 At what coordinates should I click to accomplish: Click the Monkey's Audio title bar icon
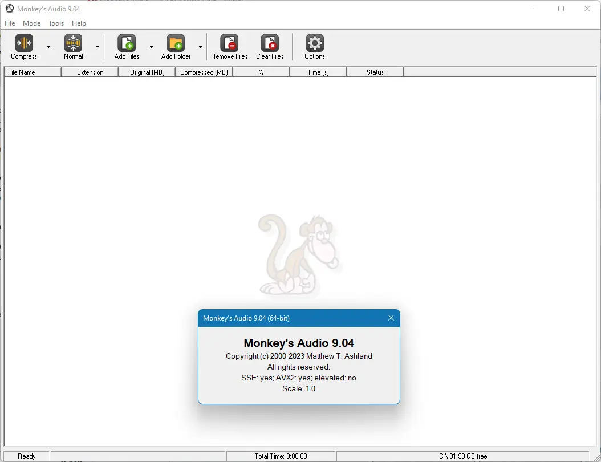10,9
